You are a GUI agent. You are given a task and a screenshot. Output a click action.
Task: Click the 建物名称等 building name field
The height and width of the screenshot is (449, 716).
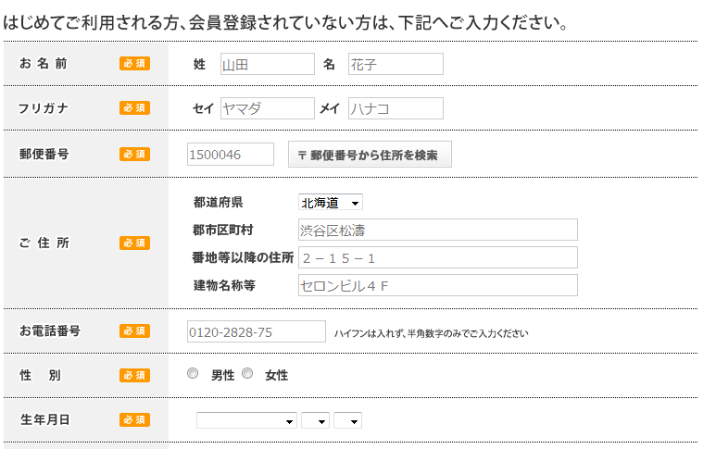tap(437, 285)
